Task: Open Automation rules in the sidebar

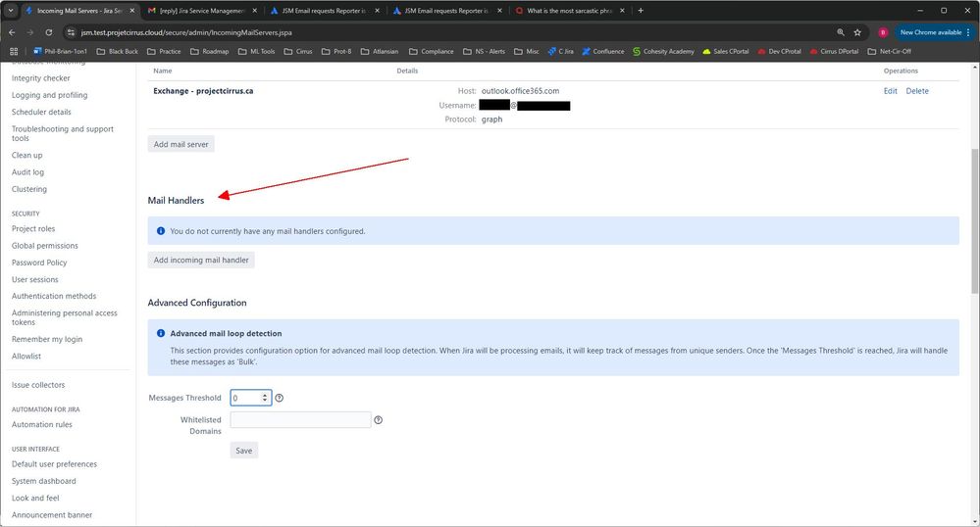Action: click(x=42, y=424)
